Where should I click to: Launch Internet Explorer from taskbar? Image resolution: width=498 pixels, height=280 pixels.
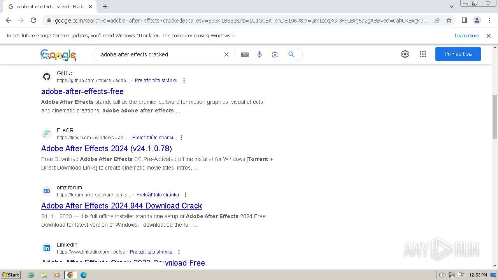(31, 275)
